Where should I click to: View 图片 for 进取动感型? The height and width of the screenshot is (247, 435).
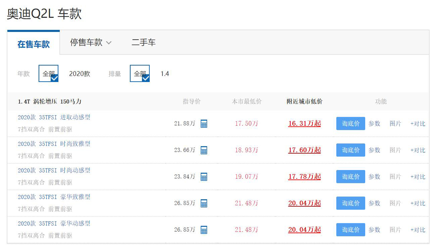[395, 124]
